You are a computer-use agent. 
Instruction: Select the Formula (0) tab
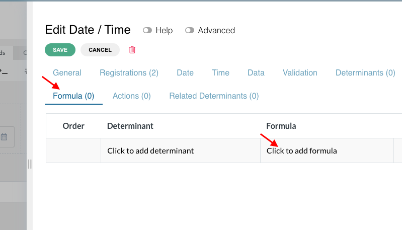click(73, 96)
